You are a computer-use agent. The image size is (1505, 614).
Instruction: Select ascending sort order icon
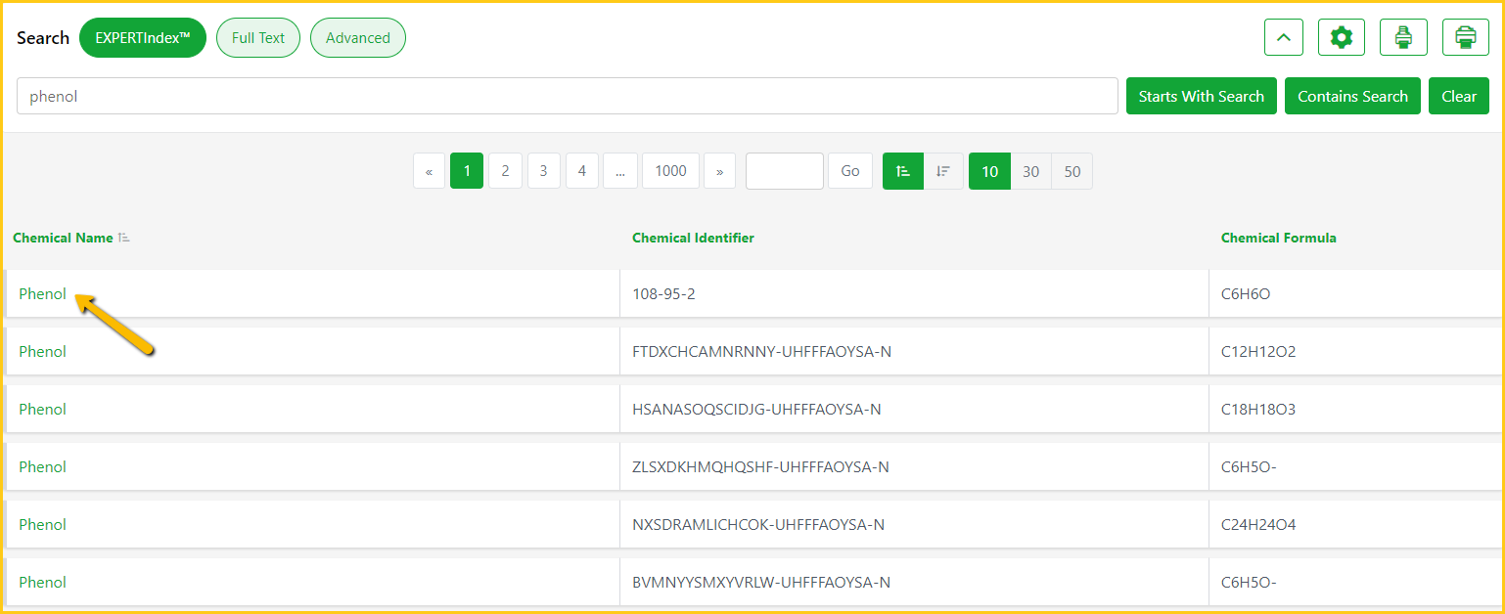click(903, 171)
